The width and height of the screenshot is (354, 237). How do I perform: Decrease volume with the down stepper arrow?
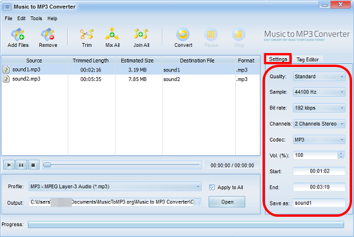341,157
